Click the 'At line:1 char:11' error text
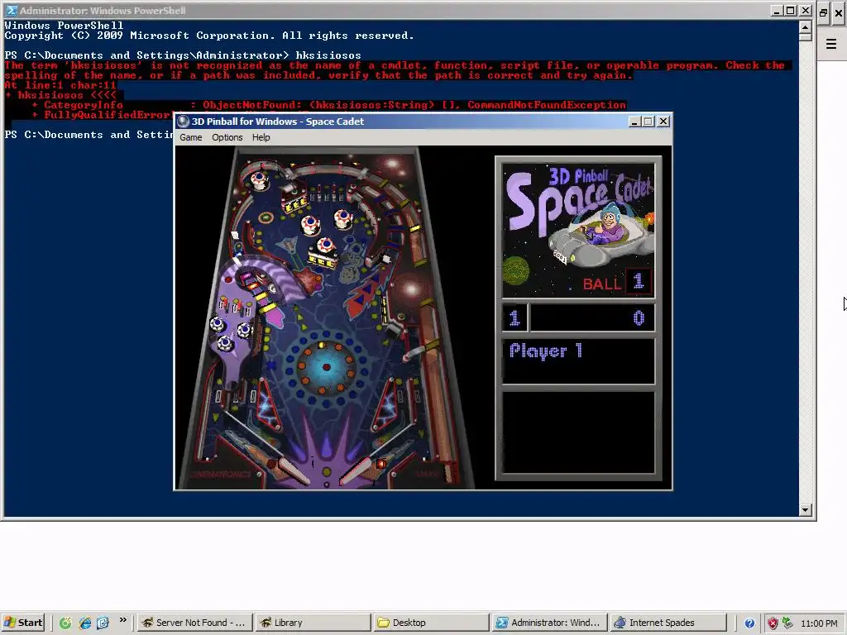 point(60,85)
